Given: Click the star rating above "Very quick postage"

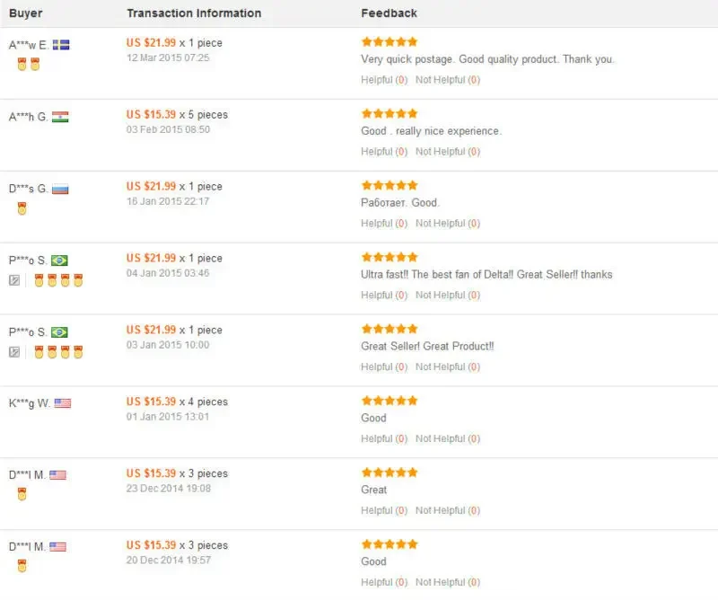Looking at the screenshot, I should pyautogui.click(x=389, y=41).
